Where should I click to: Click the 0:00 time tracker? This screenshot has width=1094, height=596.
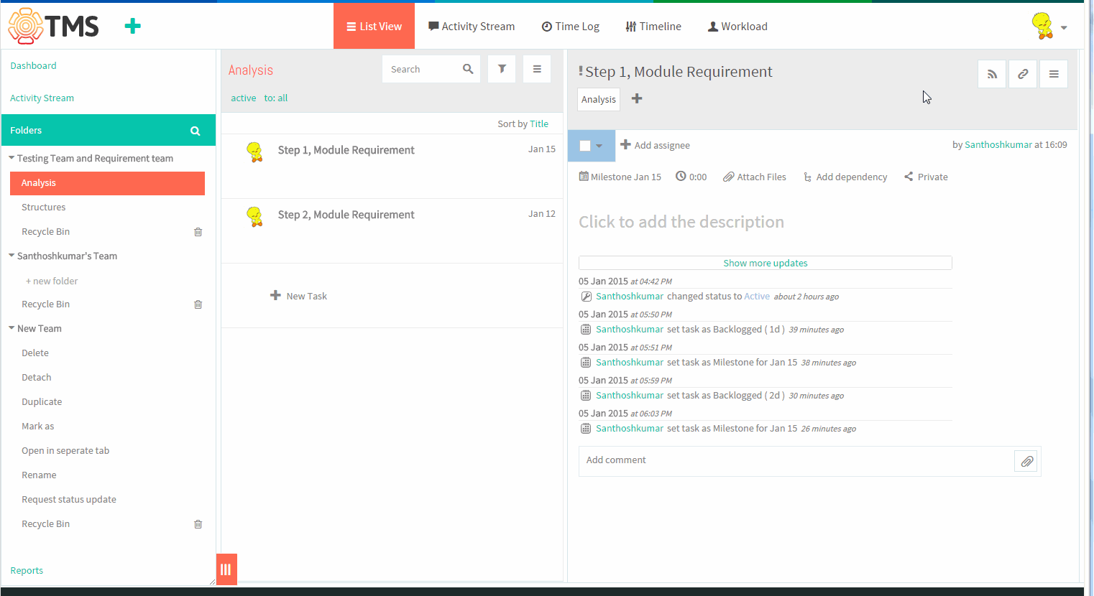click(691, 177)
